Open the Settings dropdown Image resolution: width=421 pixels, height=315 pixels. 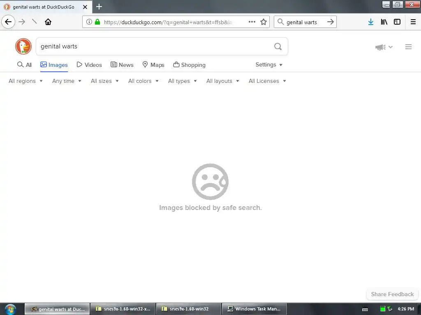269,64
